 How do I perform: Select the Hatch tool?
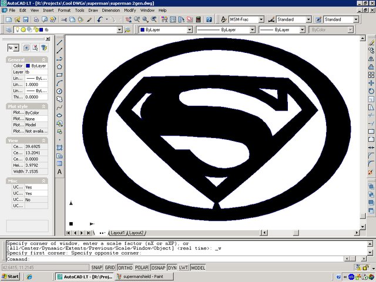point(60,147)
